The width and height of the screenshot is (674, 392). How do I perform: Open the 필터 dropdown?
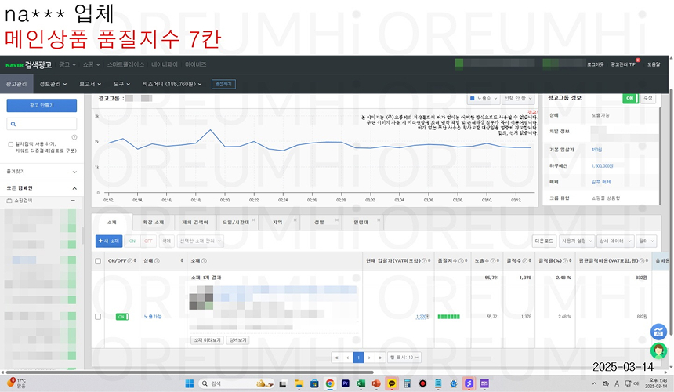(646, 241)
